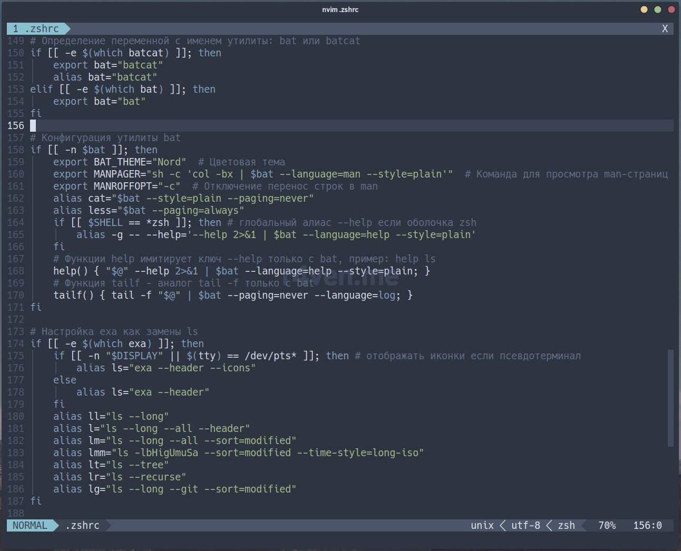Click the vertical scrollbar thumb on the right

670,398
